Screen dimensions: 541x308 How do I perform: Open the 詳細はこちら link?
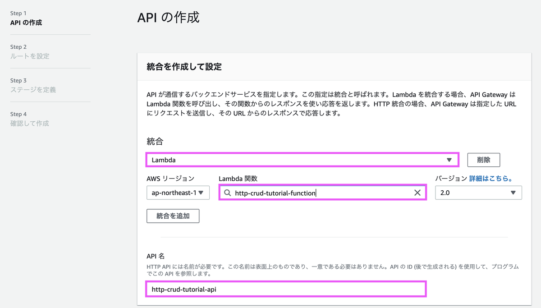tap(491, 179)
